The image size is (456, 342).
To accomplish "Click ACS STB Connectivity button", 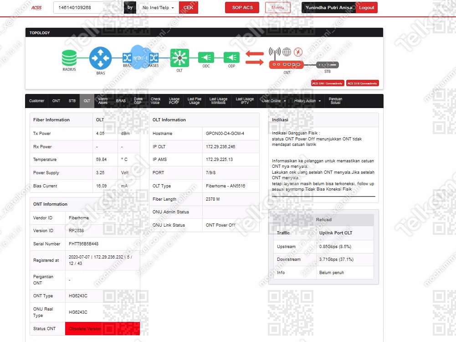I will (x=362, y=83).
